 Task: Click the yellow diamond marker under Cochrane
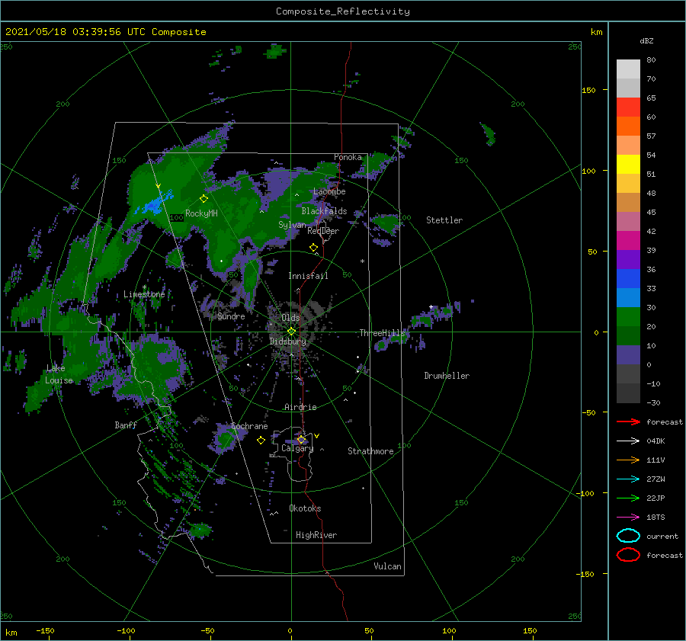click(261, 441)
